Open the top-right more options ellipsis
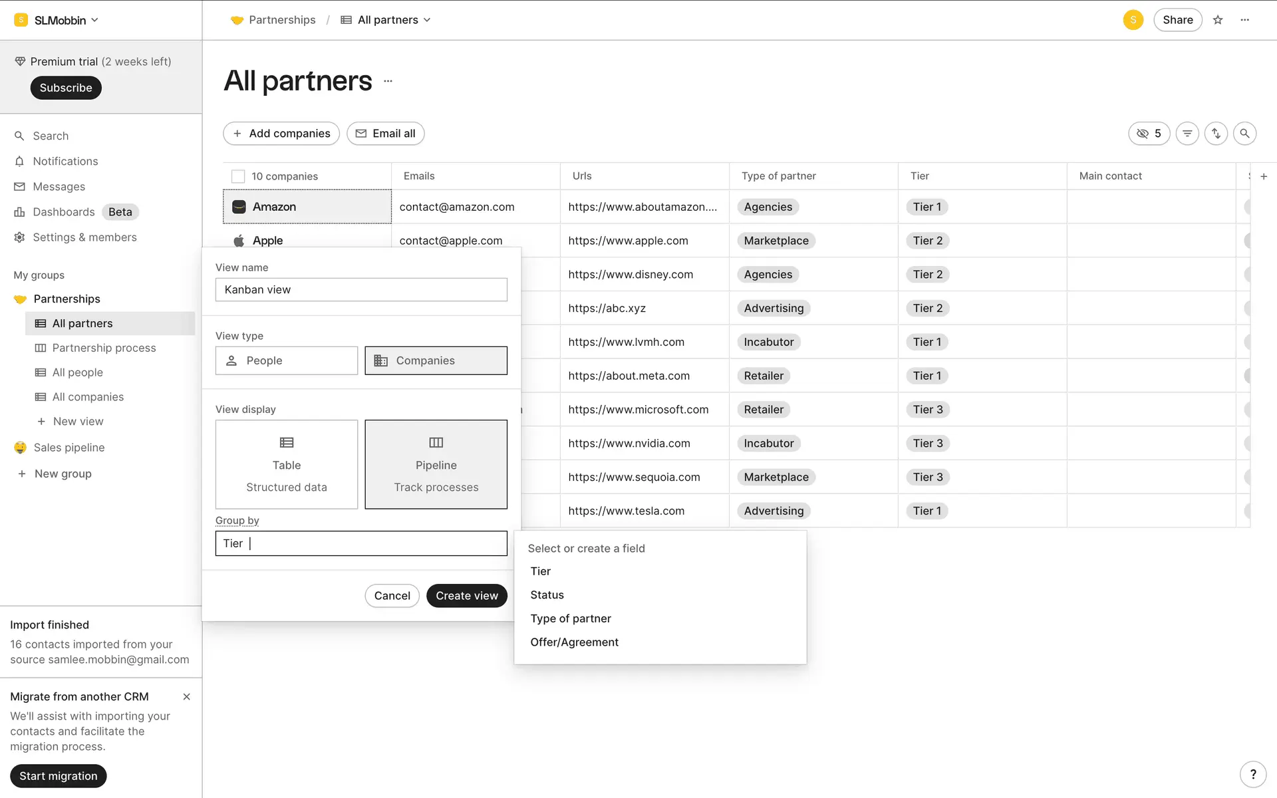 1244,20
